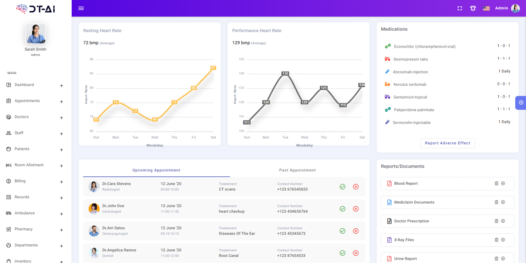Approve Dr.Angelica Ramos appointment
This screenshot has width=526, height=263.
click(x=342, y=253)
